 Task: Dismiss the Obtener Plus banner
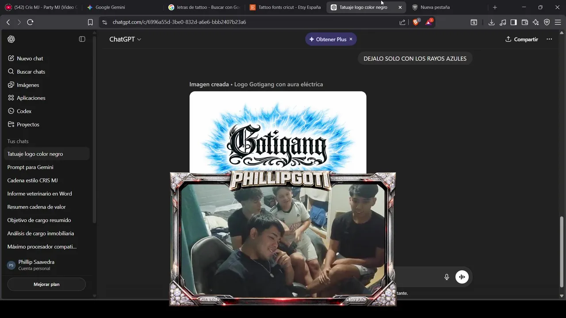point(351,39)
